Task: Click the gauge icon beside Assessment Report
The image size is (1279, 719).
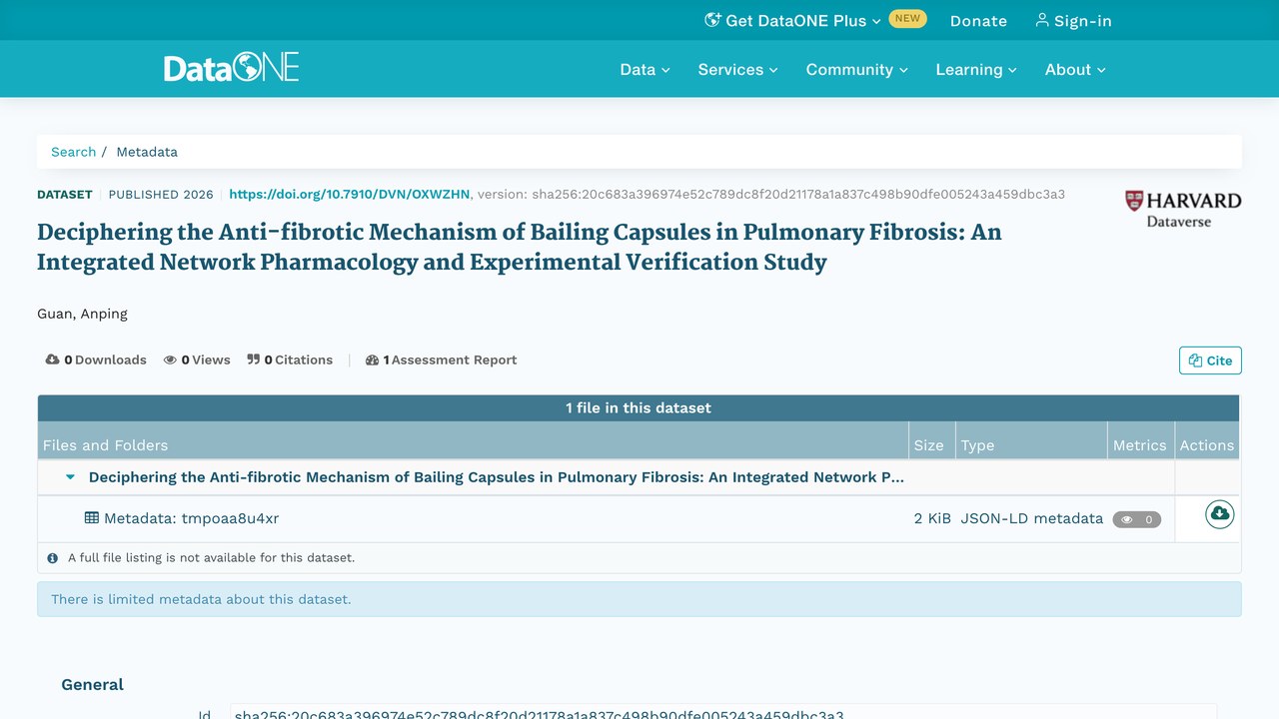Action: [x=373, y=359]
